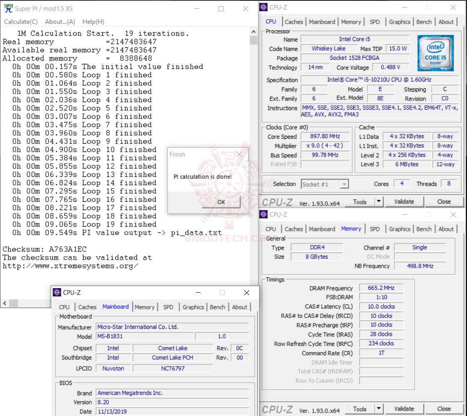Screen dimensions: 467x416
Task: Switch to Bench tab in the top CPU-Z window
Action: (424, 22)
